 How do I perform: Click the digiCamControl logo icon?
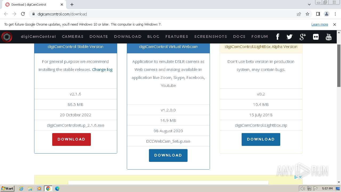7,37
